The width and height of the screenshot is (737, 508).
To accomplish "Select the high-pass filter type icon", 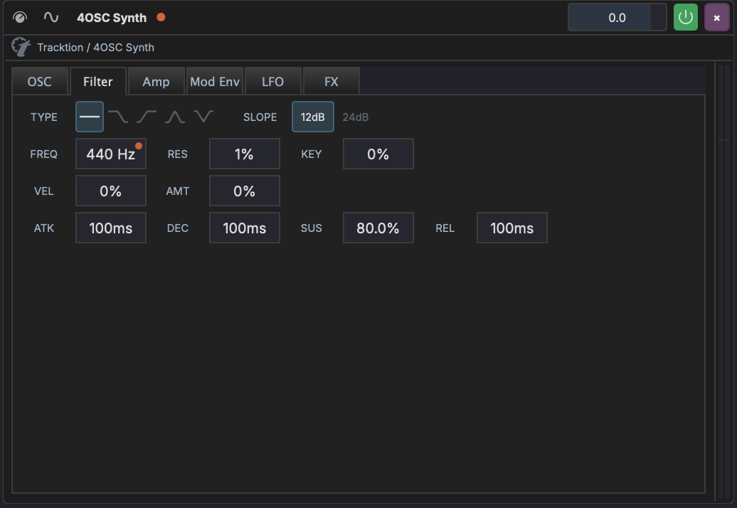I will click(x=147, y=117).
